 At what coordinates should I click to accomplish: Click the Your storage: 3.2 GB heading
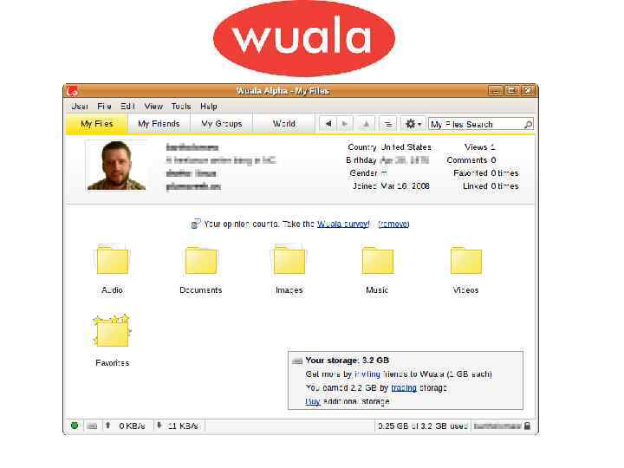(x=347, y=361)
